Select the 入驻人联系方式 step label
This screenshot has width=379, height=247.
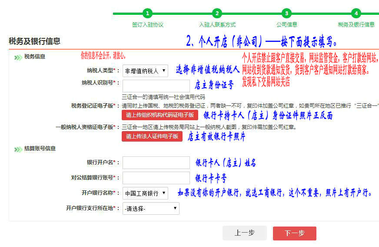(x=217, y=25)
